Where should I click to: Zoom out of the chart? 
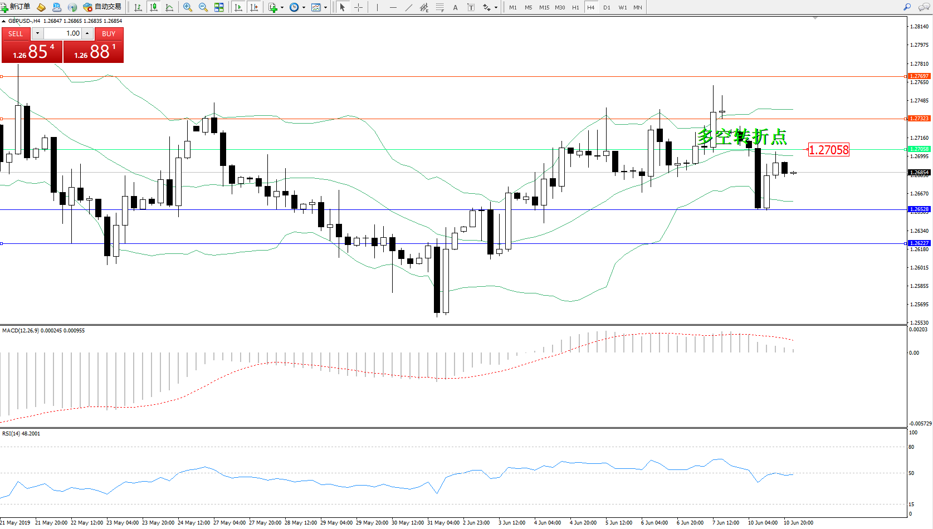[x=203, y=7]
